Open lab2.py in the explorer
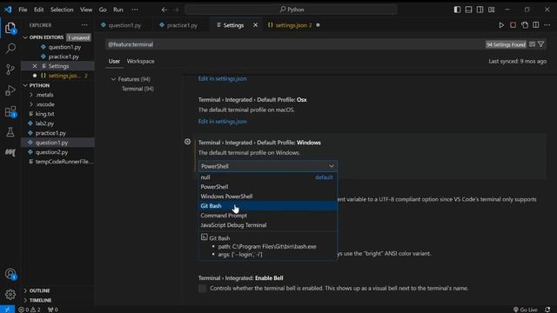 point(44,123)
